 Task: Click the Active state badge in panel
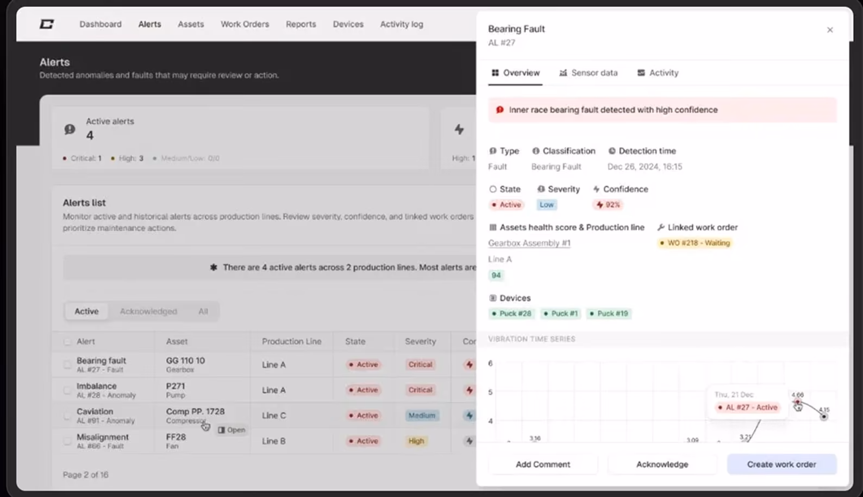click(x=506, y=205)
